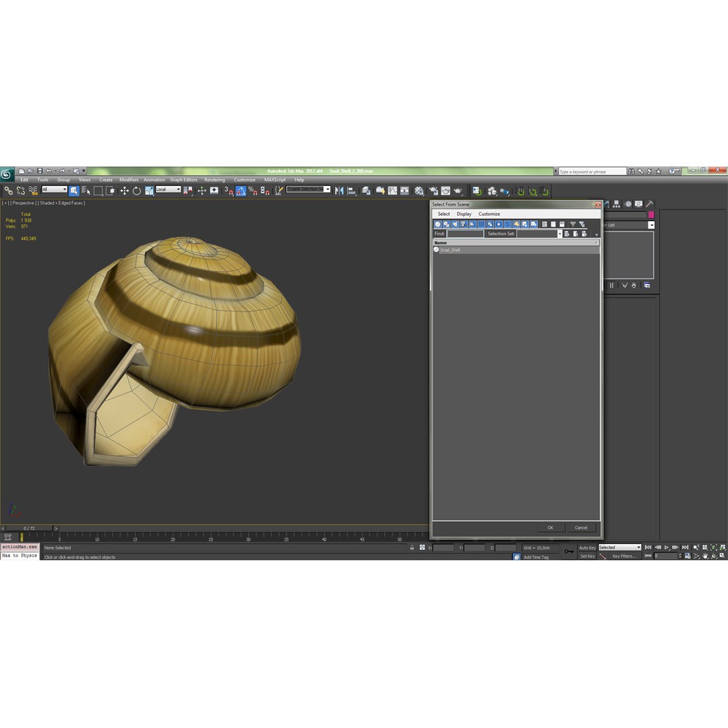Click Cancel in Select From Scene dialog
Screen dimensions: 728x728
581,528
